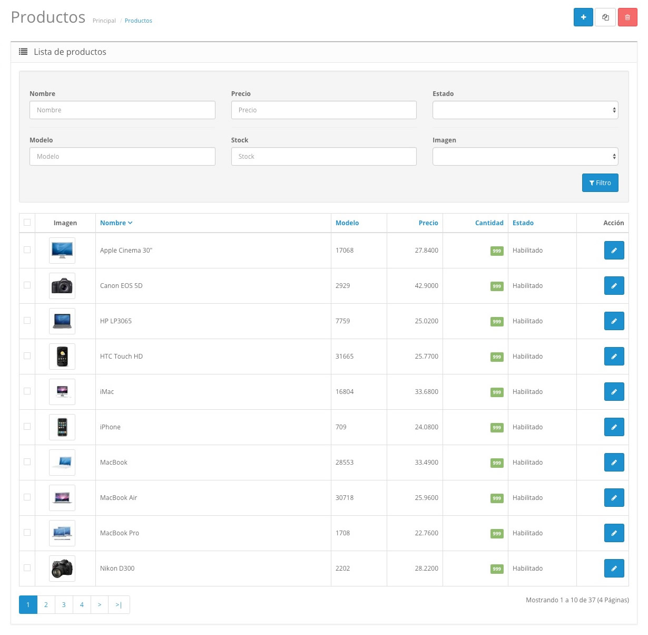
Task: Jump to last page with >| button
Action: coord(119,605)
